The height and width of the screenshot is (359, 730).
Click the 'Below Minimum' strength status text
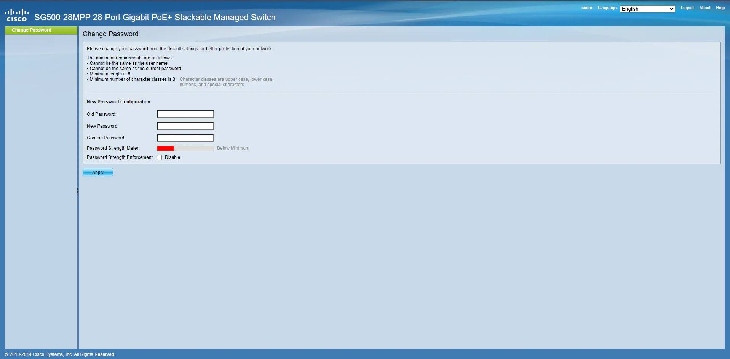[x=233, y=148]
